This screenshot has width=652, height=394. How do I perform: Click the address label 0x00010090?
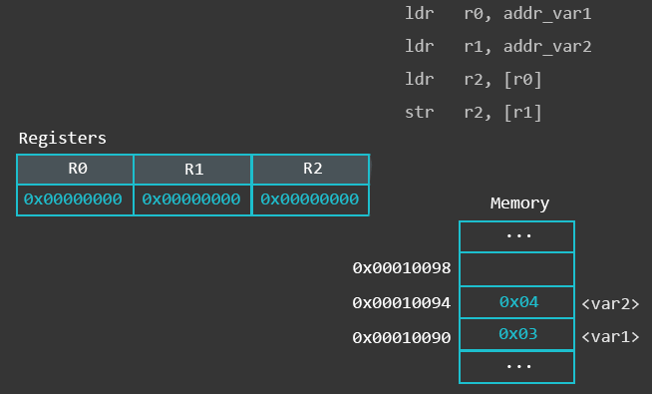[402, 337]
